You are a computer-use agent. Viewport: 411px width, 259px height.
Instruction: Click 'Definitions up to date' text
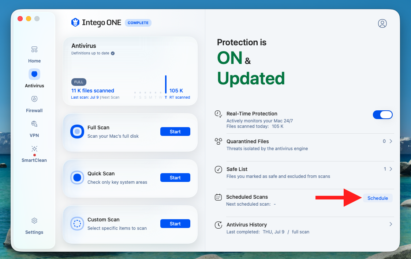click(x=90, y=53)
